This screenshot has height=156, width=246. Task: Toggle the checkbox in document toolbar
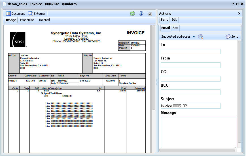tap(150, 14)
